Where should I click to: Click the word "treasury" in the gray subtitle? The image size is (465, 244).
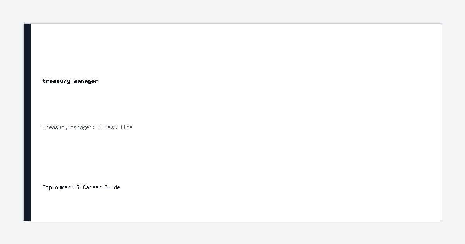tap(55, 127)
